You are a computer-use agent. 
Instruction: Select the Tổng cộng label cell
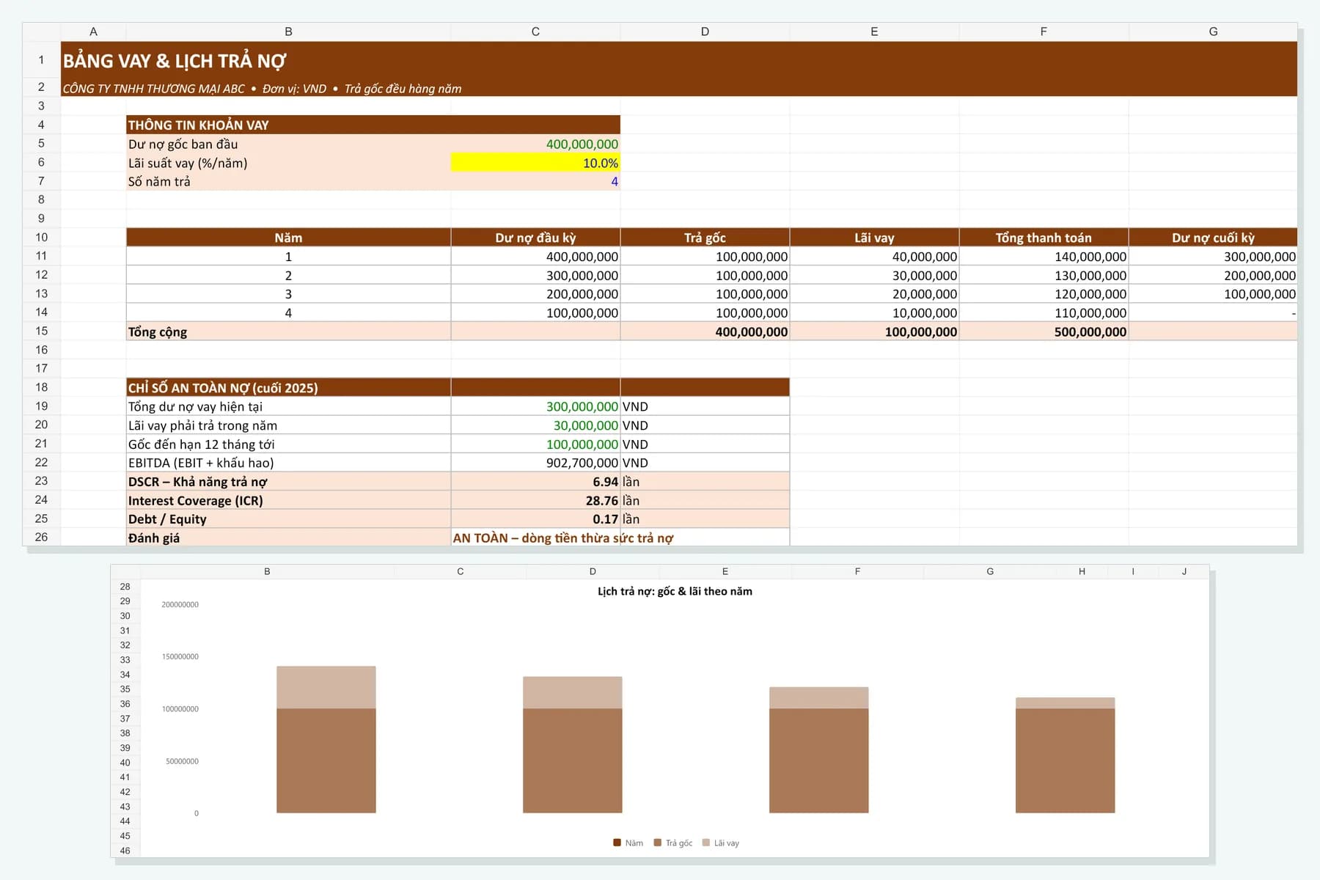(x=288, y=331)
